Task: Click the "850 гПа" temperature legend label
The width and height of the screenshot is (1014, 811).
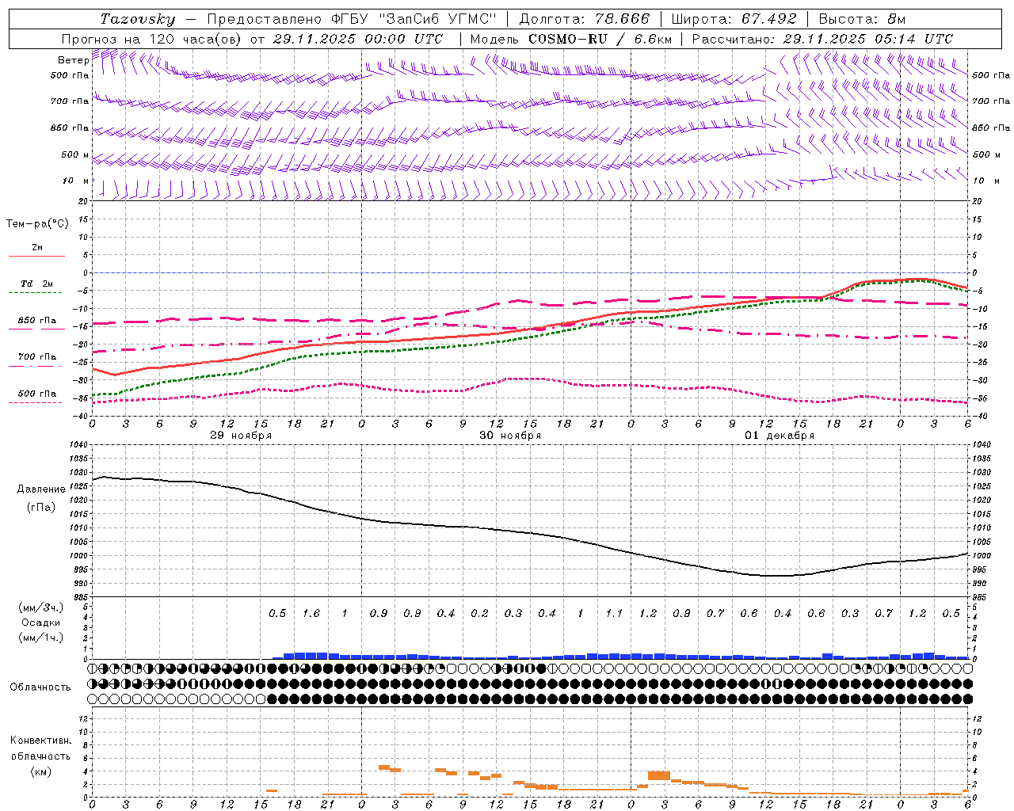Action: point(37,321)
